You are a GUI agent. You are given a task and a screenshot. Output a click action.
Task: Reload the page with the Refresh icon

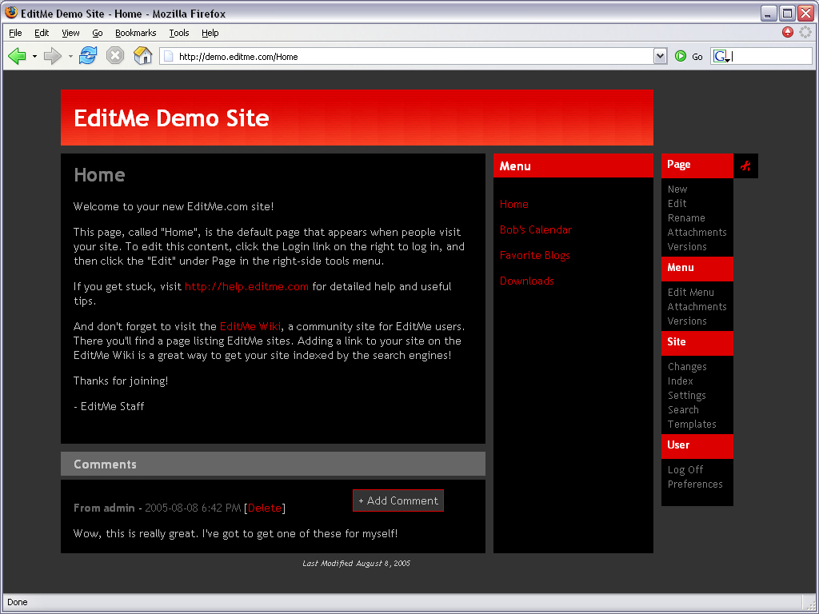88,55
